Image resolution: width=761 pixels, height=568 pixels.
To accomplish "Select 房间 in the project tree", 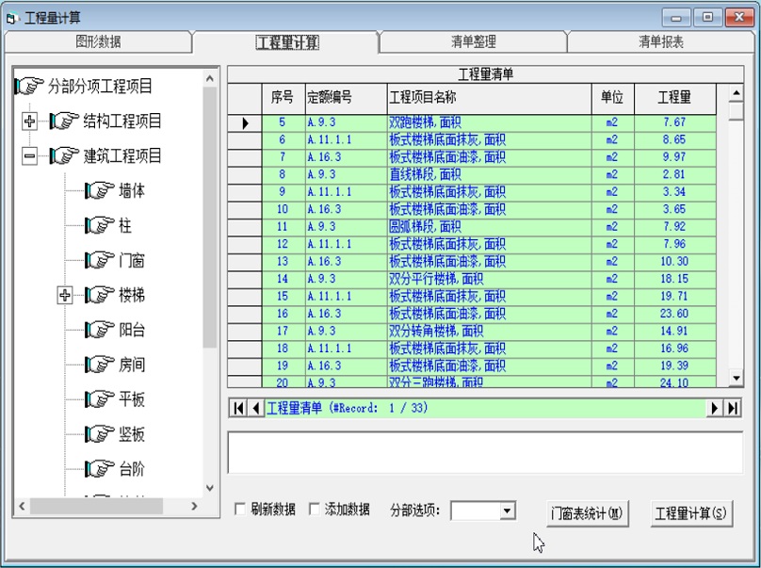I will coord(132,365).
